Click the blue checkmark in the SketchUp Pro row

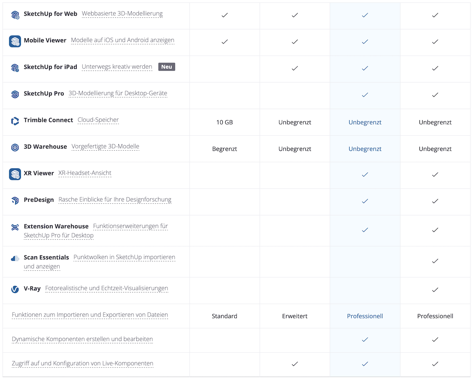click(365, 95)
